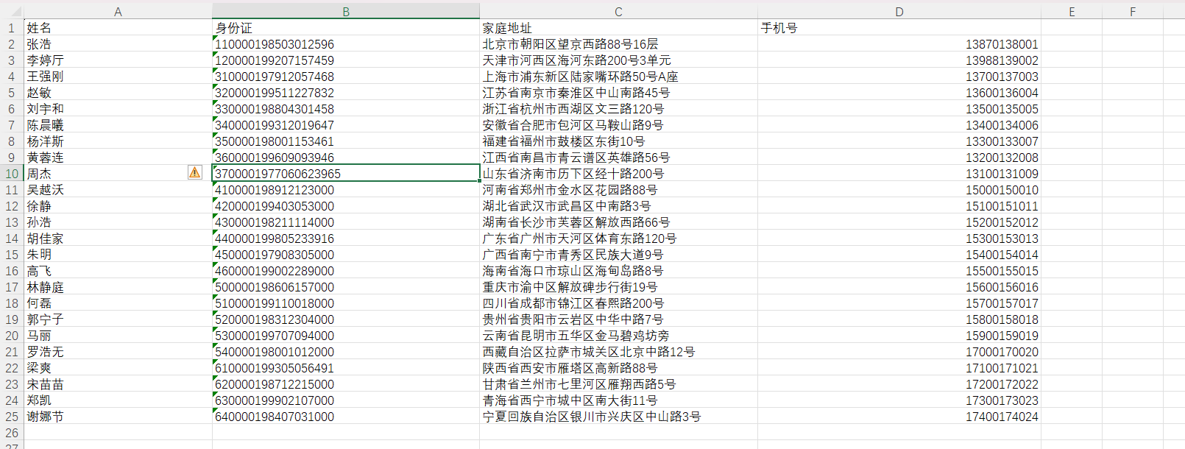Click phone number 15300153013
Viewport: 1185px width, 449px height.
[x=899, y=238]
